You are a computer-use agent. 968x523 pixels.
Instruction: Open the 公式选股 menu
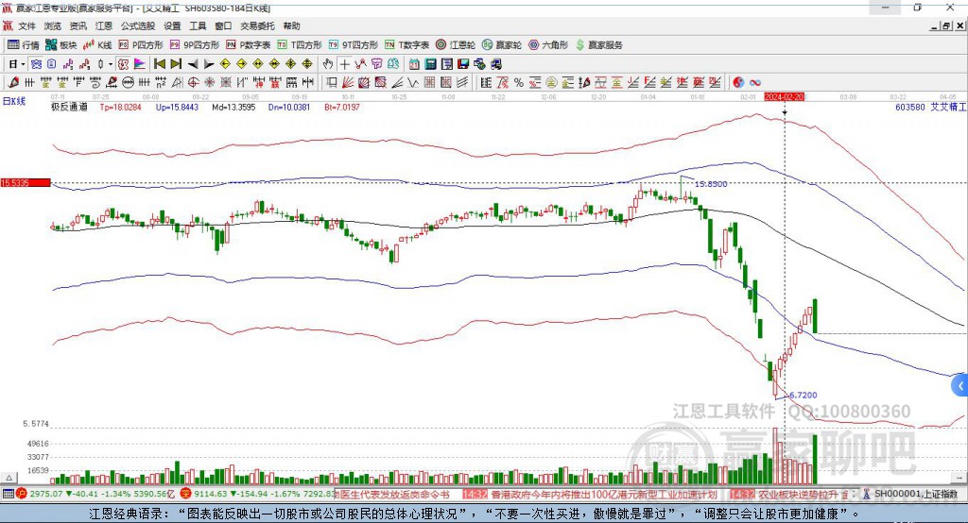click(x=138, y=25)
